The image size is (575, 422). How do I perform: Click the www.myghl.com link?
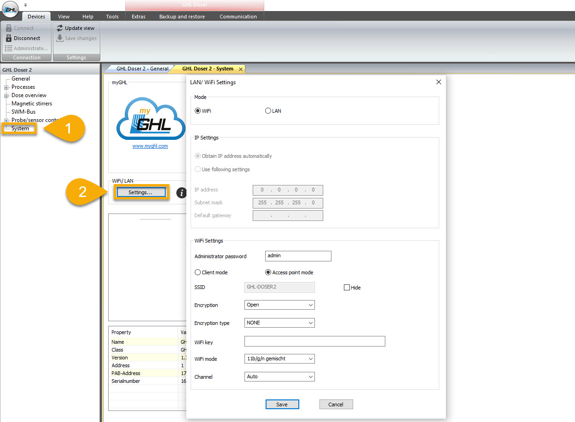point(151,146)
